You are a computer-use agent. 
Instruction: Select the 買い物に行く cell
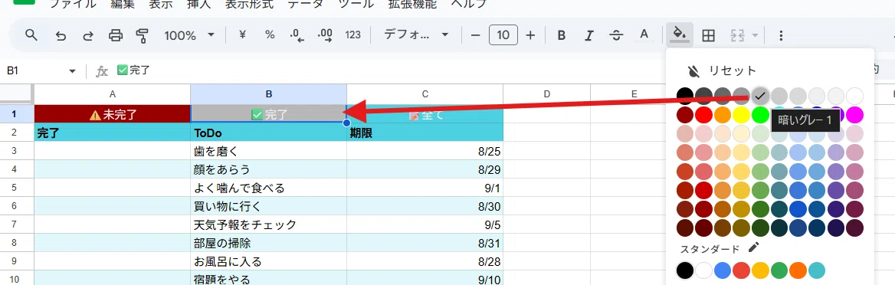(269, 206)
